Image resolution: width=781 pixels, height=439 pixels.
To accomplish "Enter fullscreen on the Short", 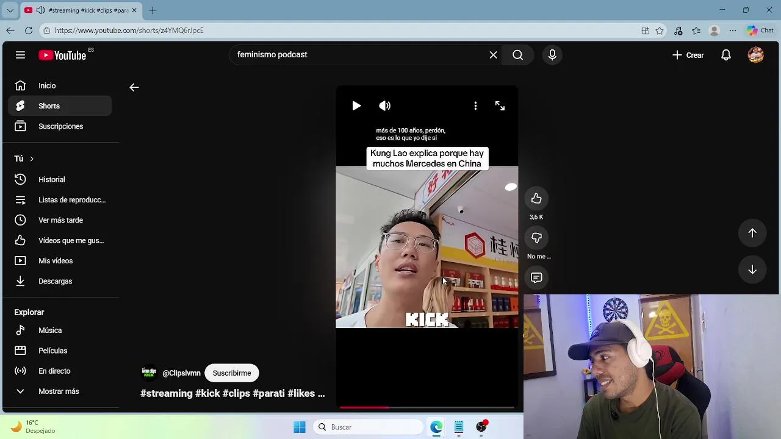I will (x=500, y=106).
